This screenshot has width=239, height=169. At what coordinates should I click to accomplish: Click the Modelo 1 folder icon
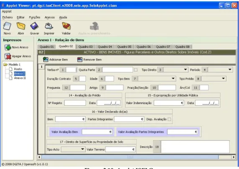(x=5, y=65)
